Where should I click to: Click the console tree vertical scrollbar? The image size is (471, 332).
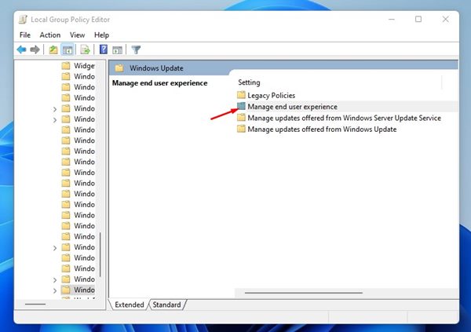[100, 254]
